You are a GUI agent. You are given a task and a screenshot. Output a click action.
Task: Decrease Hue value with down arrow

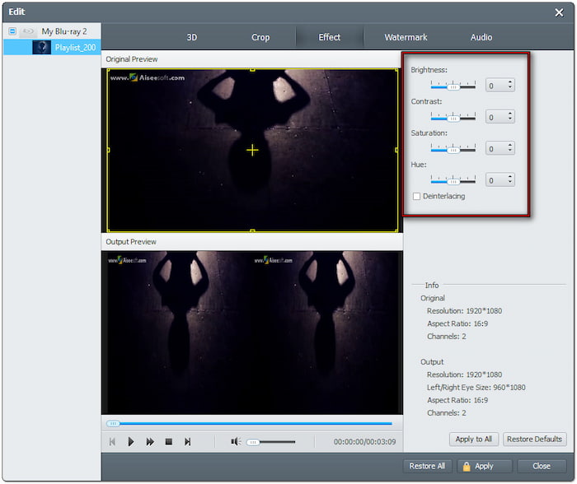[x=510, y=182]
